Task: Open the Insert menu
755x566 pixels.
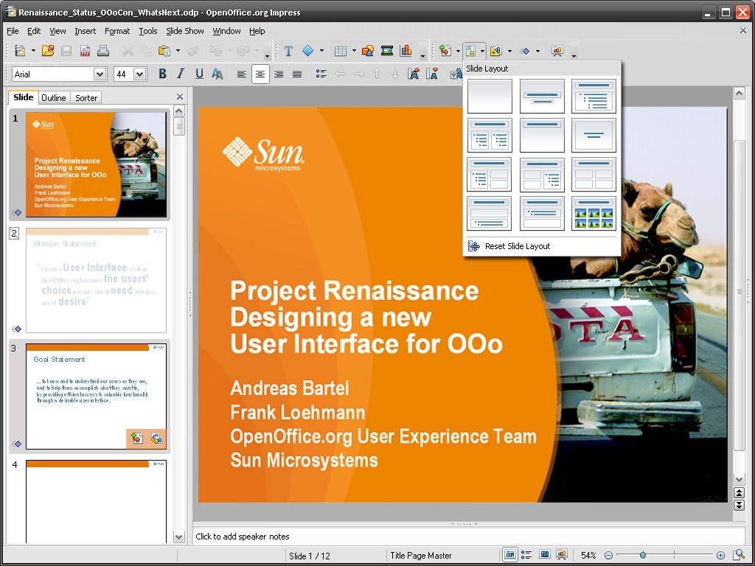Action: tap(86, 31)
